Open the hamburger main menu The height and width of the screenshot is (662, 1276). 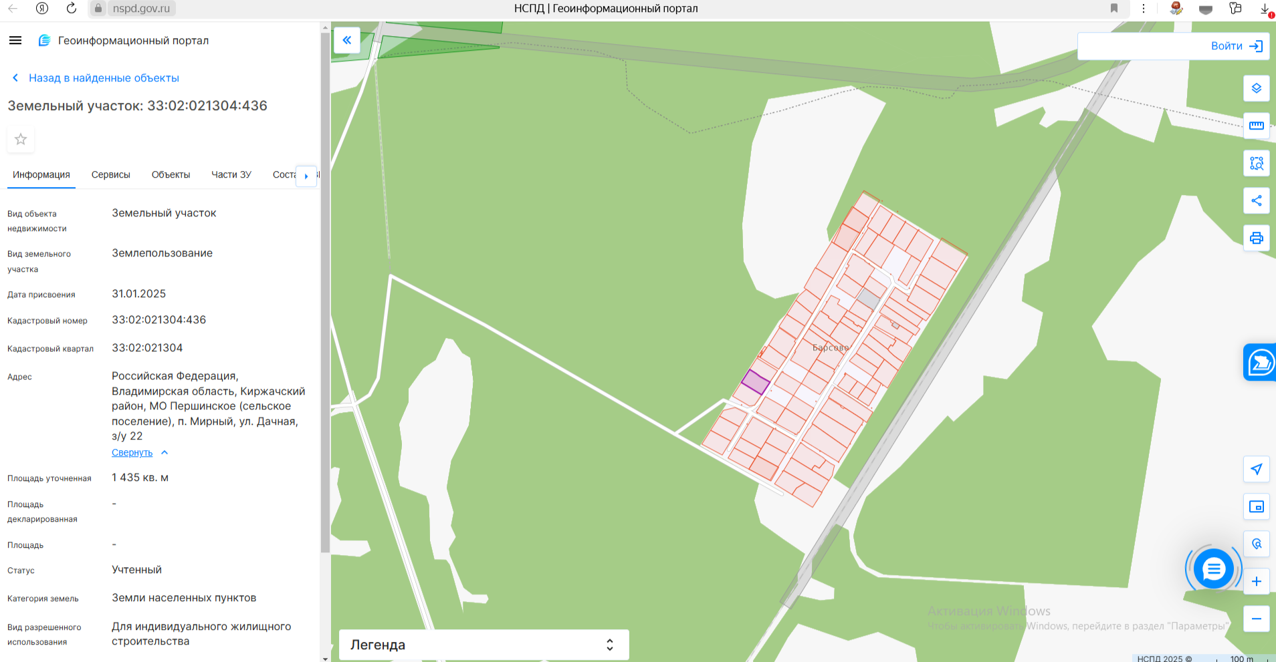click(x=15, y=41)
